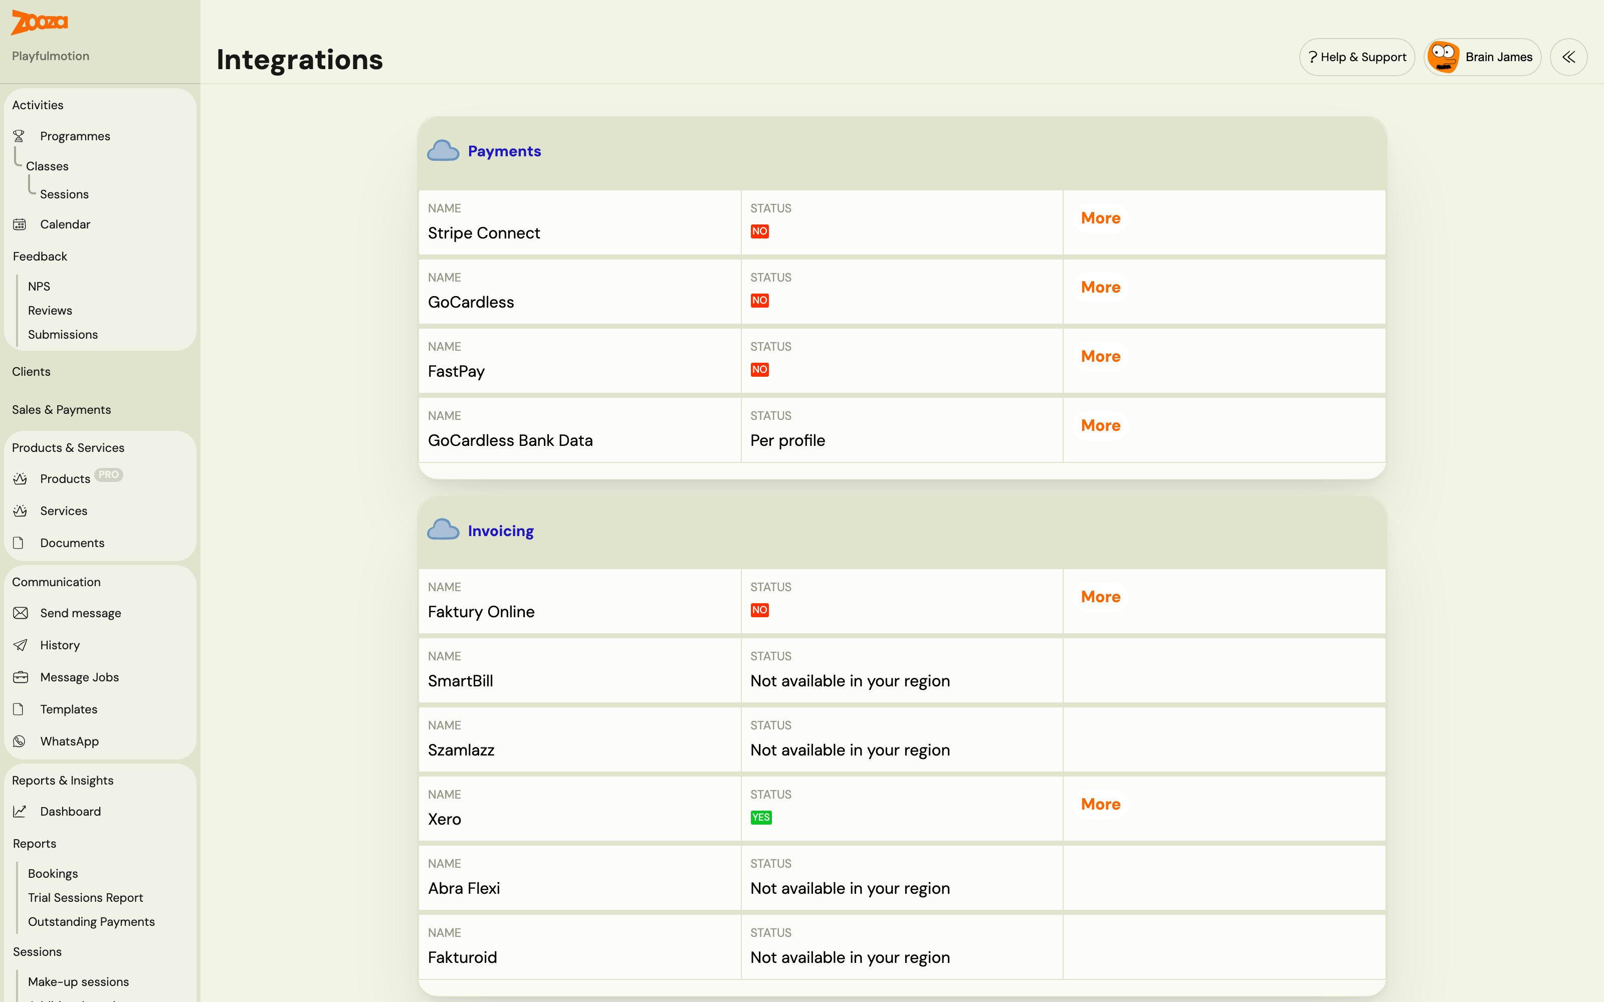The height and width of the screenshot is (1002, 1604).
Task: Open Programmes via its trophy icon
Action: 19,136
